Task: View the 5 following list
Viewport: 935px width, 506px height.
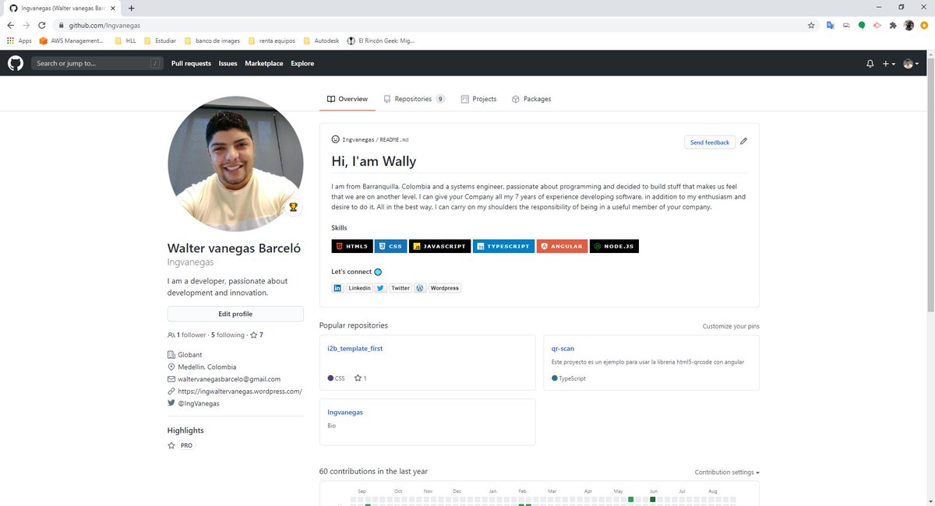Action: (x=228, y=336)
